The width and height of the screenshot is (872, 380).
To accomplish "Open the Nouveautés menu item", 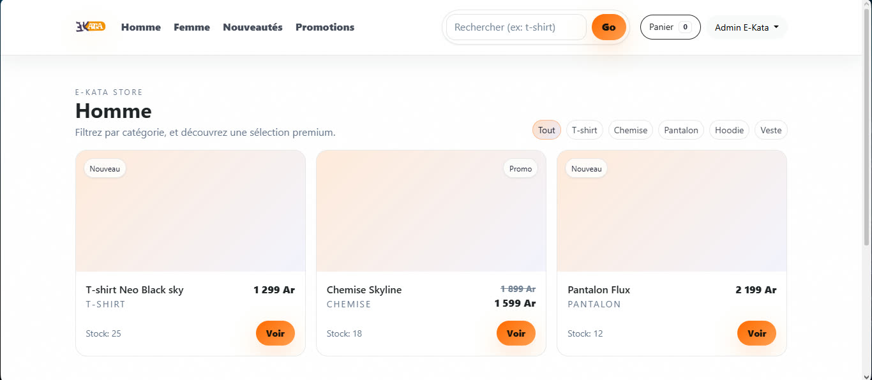I will tap(253, 27).
